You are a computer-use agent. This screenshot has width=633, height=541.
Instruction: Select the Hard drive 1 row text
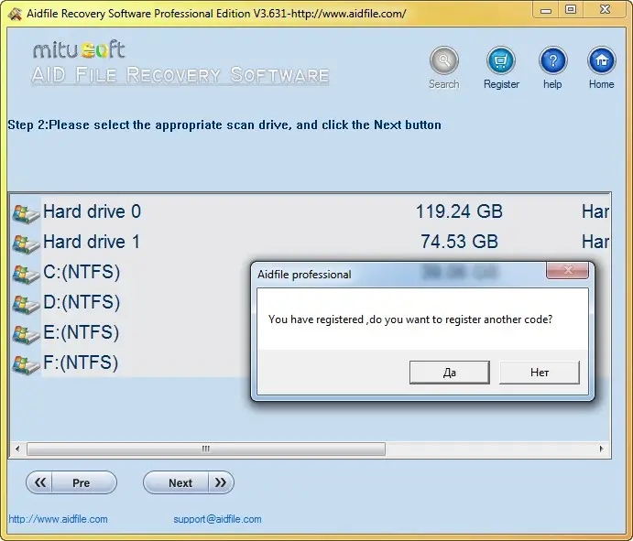(x=92, y=242)
